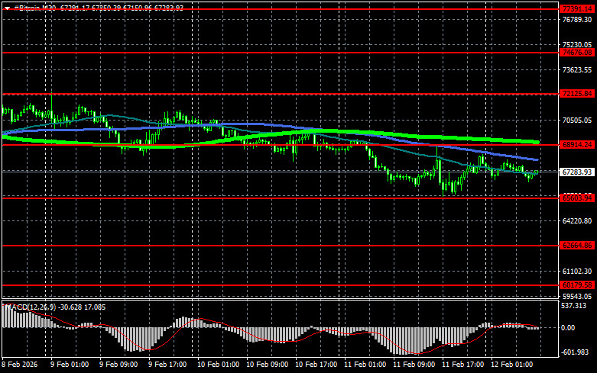Click the 9 Feb 09:00 time label
Image resolution: width=597 pixels, height=373 pixels.
tap(118, 365)
